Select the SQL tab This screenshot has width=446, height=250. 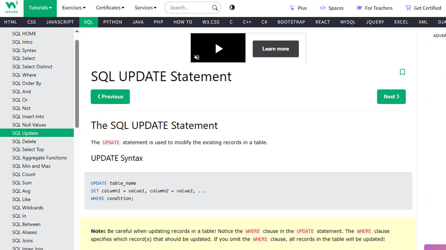88,22
